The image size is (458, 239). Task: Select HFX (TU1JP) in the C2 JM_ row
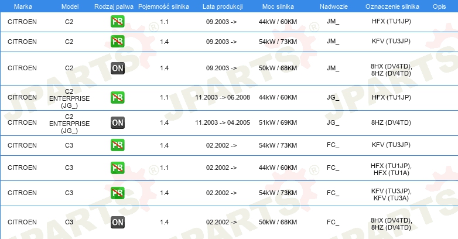tap(391, 21)
